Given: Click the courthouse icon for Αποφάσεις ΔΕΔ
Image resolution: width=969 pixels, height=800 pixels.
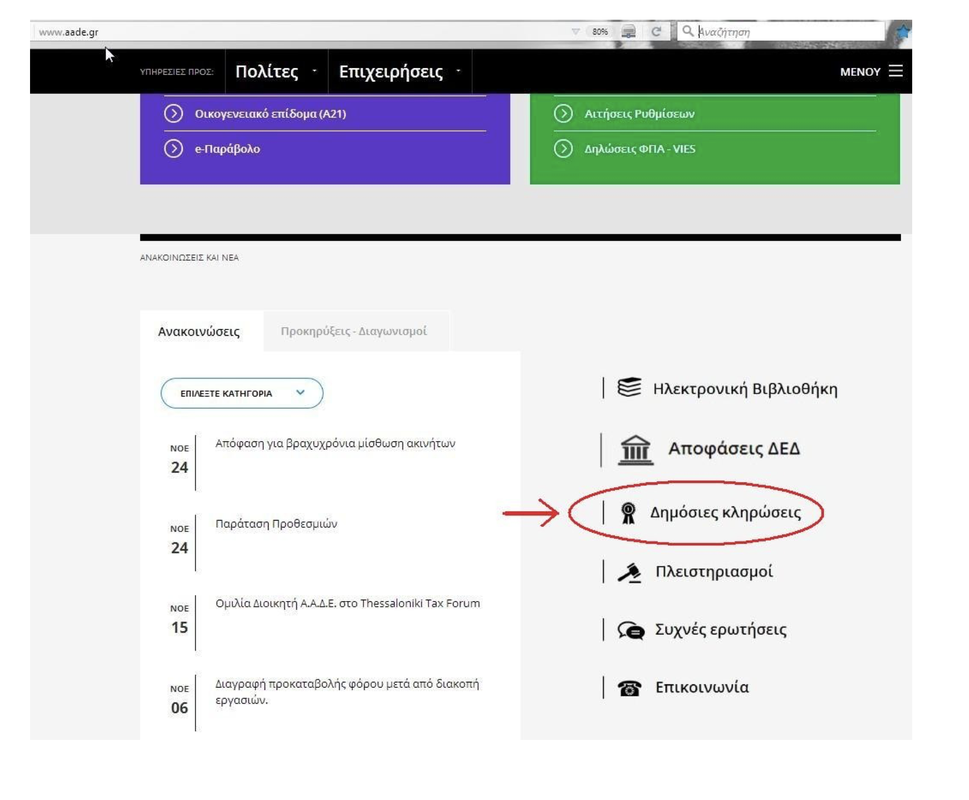Looking at the screenshot, I should (635, 450).
